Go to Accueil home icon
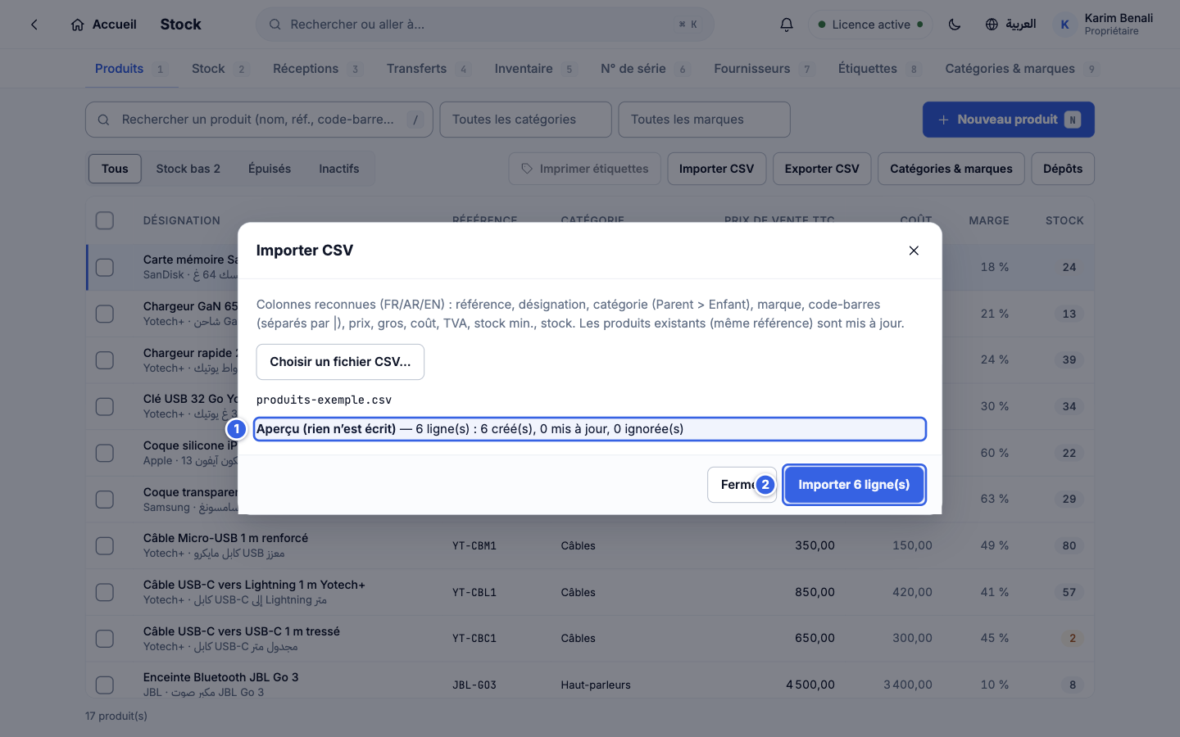The height and width of the screenshot is (737, 1180). click(x=77, y=25)
